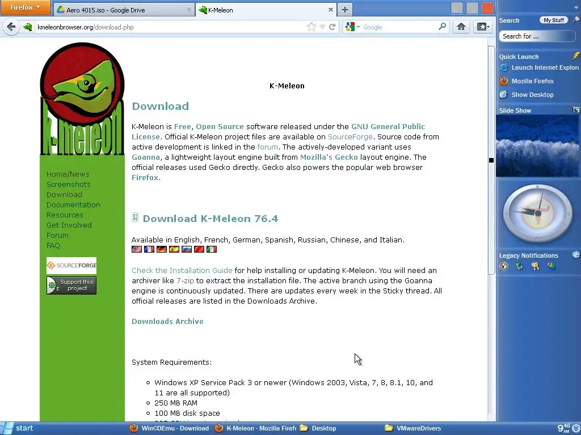The image size is (581, 435).
Task: Reload the page with the refresh icon
Action: coord(332,27)
